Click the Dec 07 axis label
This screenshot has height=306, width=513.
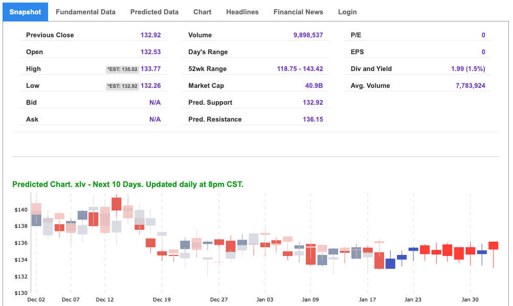71,299
